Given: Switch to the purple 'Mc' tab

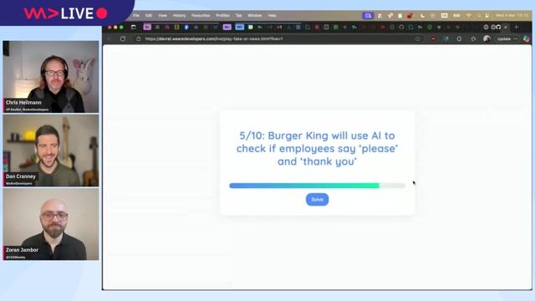Looking at the screenshot, I should tap(227, 27).
